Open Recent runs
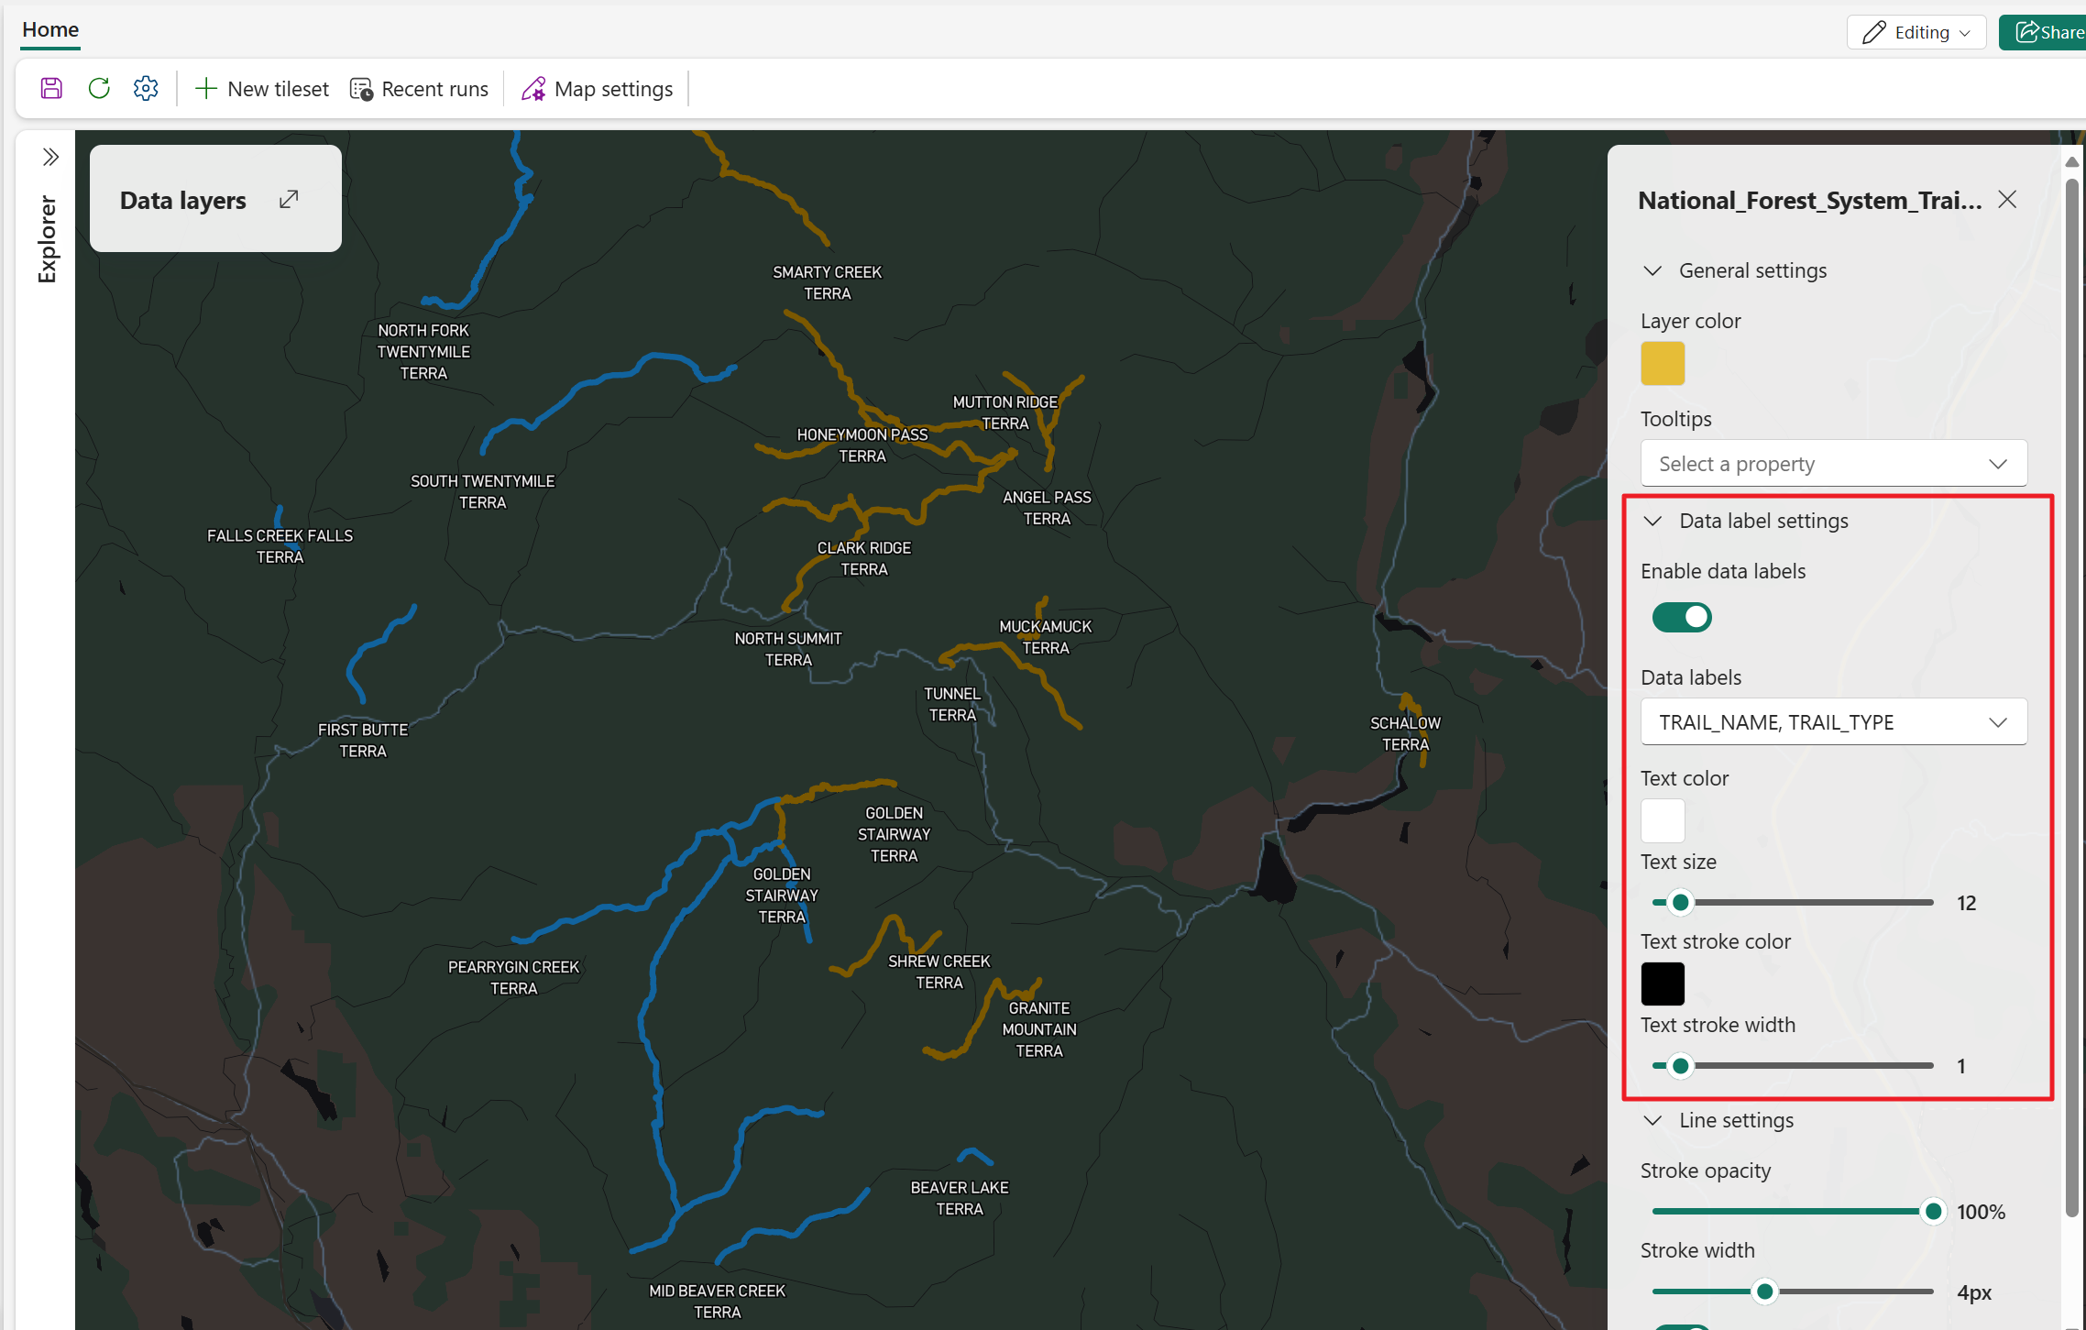 [419, 88]
